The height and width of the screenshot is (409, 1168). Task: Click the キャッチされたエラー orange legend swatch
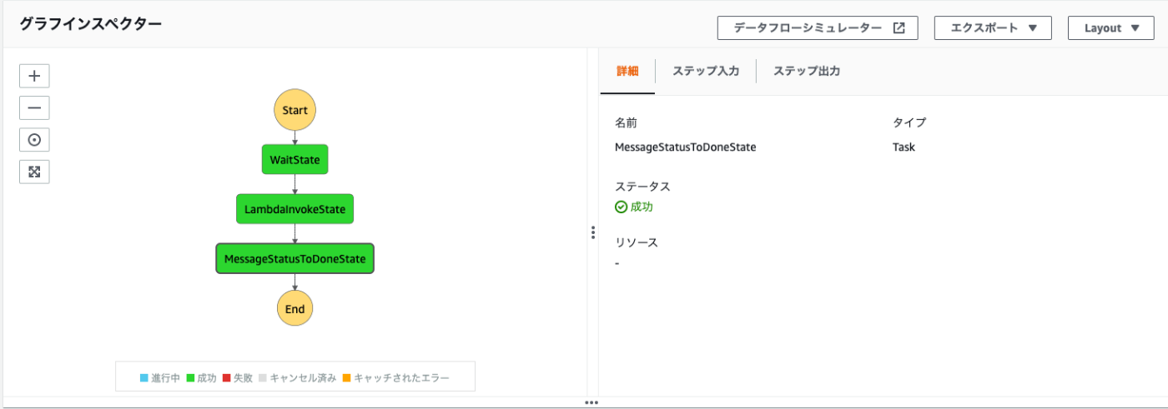(346, 378)
